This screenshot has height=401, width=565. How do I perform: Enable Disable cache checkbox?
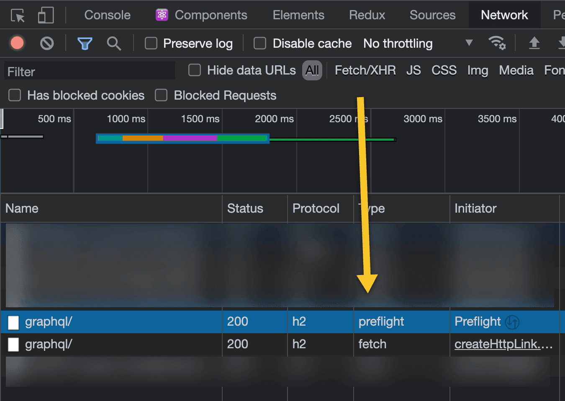(x=260, y=43)
